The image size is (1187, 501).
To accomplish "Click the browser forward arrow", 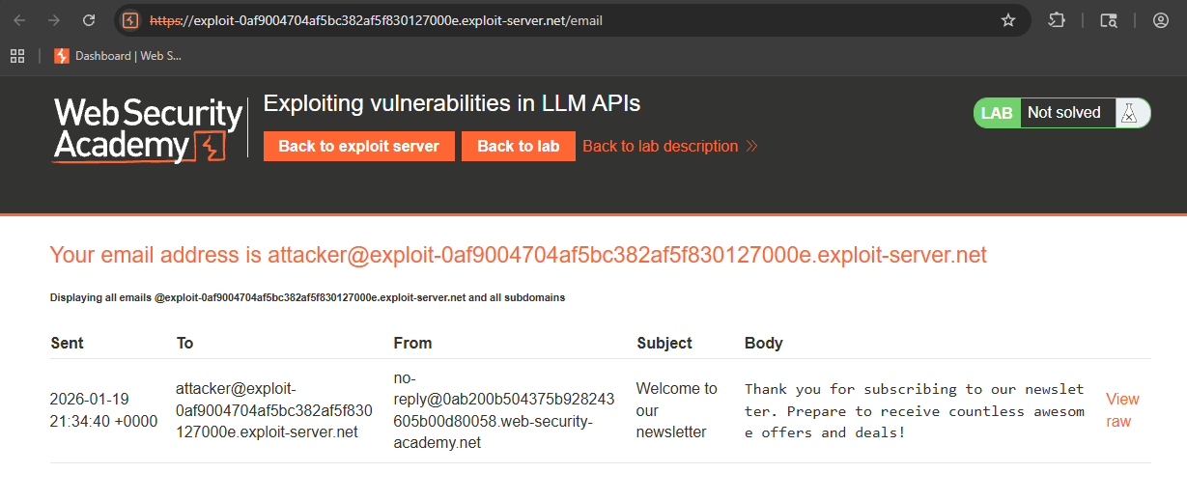I will [54, 20].
